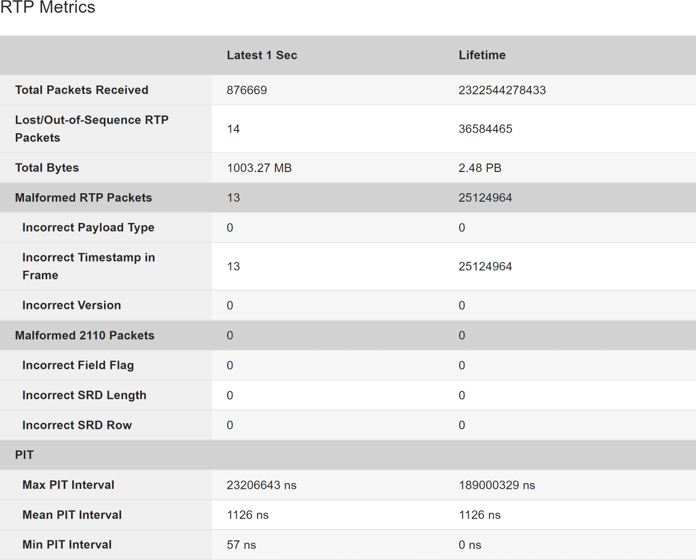Screen dimensions: 696x560
Task: Click the Incorrect Field Flag label
Action: pyautogui.click(x=78, y=365)
